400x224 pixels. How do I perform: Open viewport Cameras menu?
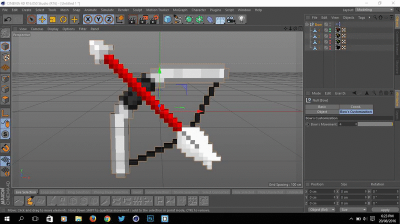click(x=37, y=29)
